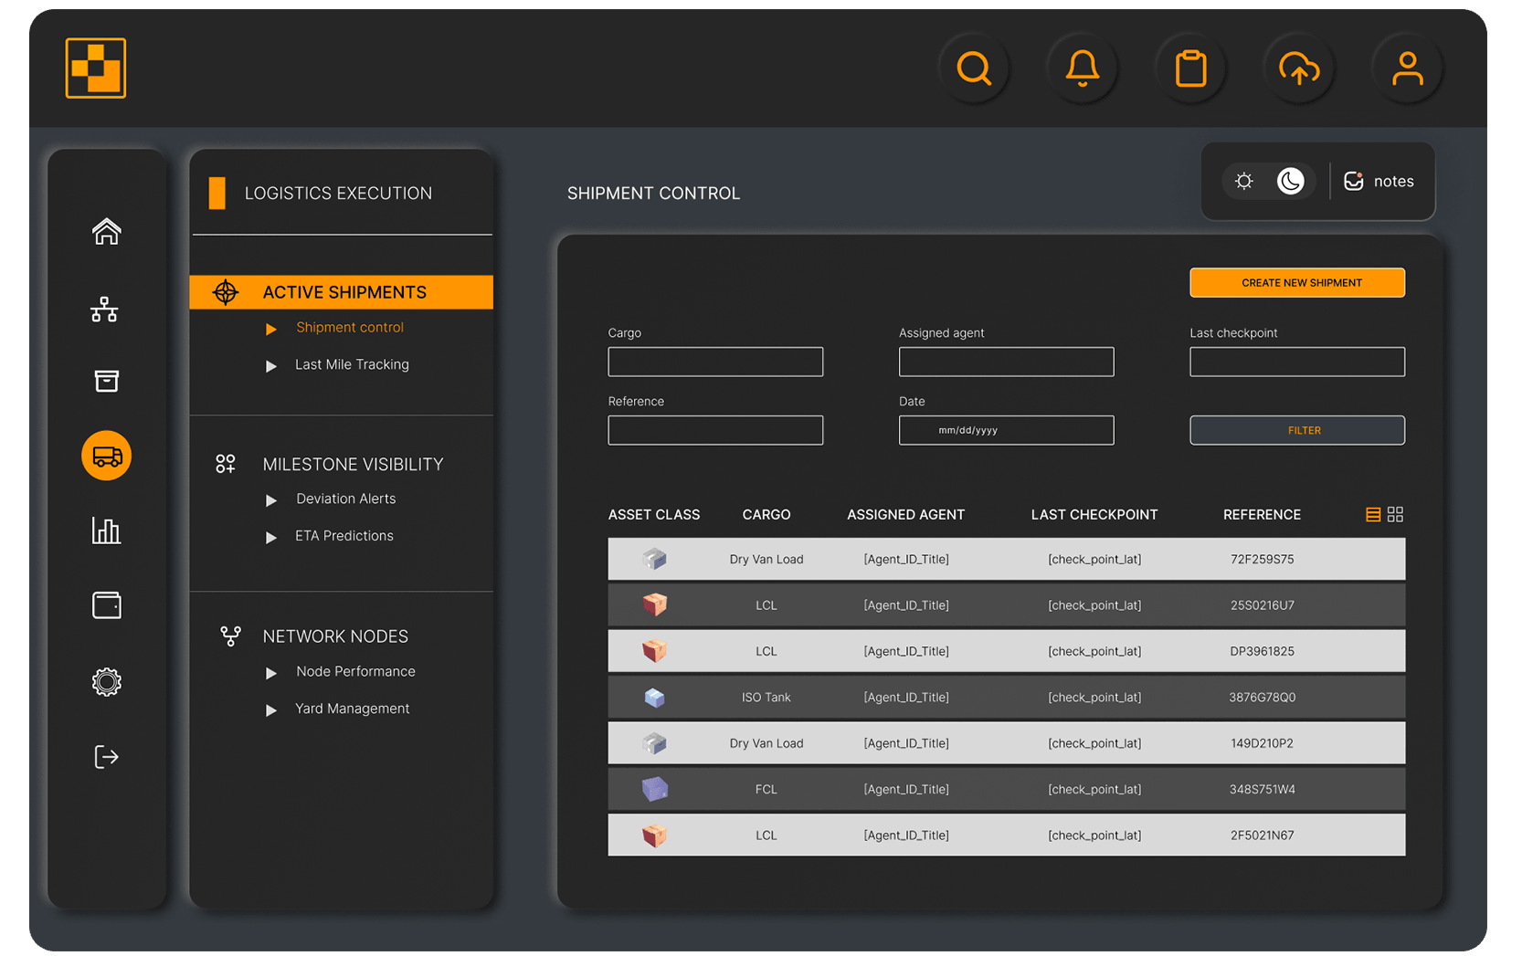Open the analytics bar chart sidebar icon
1522x956 pixels.
[106, 531]
